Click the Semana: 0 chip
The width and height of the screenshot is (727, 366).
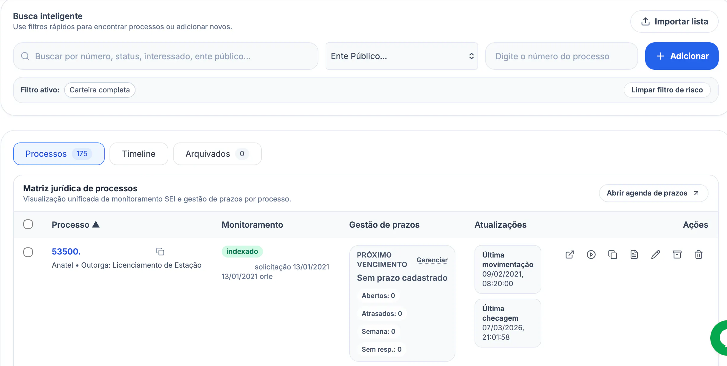click(x=378, y=331)
